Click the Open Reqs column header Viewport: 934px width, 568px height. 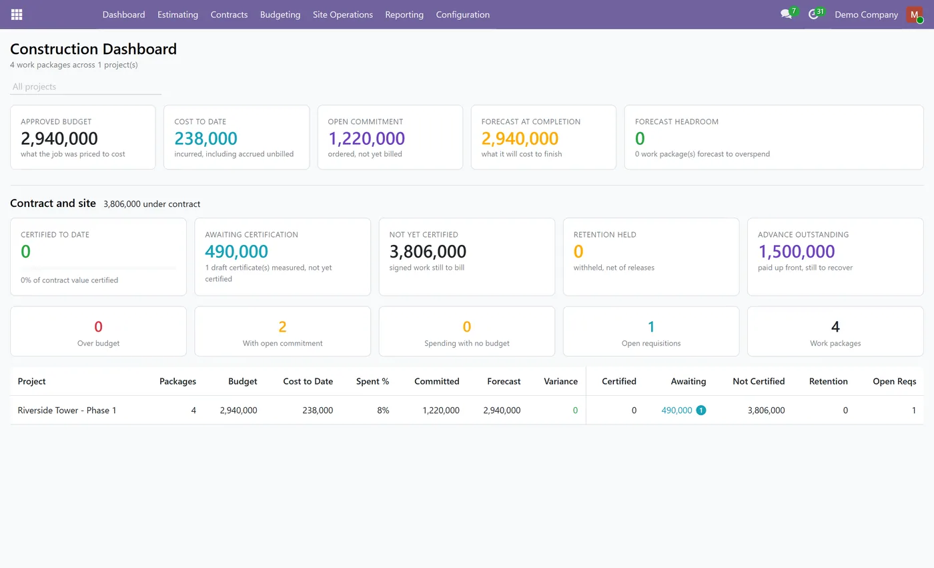pos(894,381)
